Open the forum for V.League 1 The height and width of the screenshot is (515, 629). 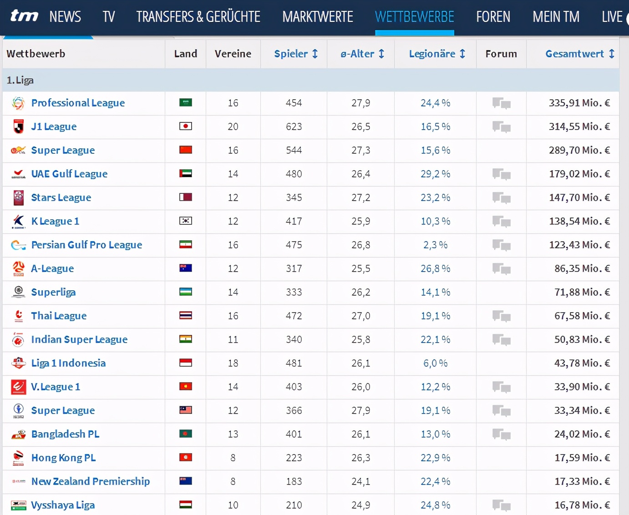pyautogui.click(x=501, y=387)
